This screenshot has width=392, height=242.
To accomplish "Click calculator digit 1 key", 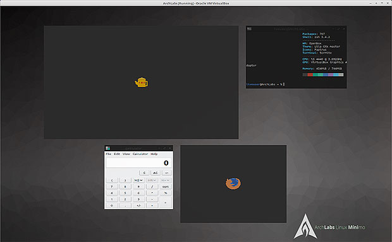I will pyautogui.click(x=112, y=199).
